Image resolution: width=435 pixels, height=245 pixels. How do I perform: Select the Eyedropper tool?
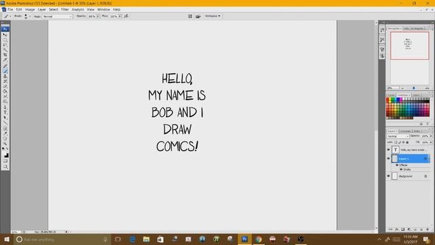pyautogui.click(x=5, y=133)
